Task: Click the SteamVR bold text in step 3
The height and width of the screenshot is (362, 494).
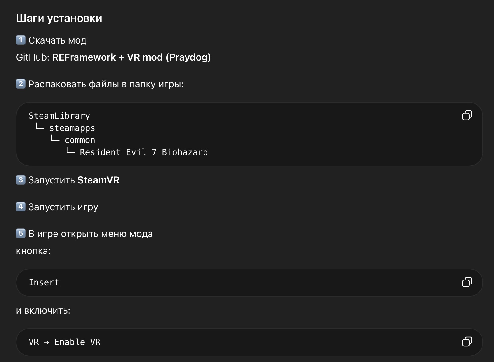Action: pos(99,180)
